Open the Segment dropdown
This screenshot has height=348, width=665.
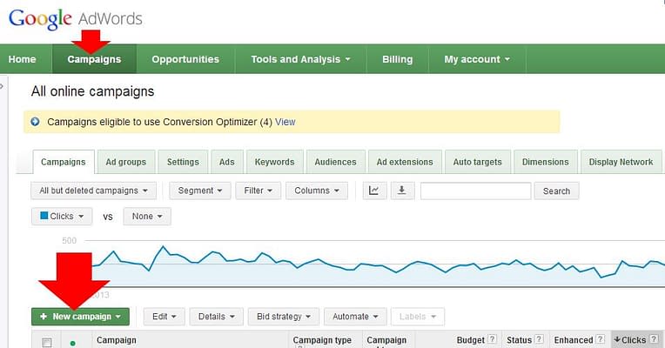[200, 191]
